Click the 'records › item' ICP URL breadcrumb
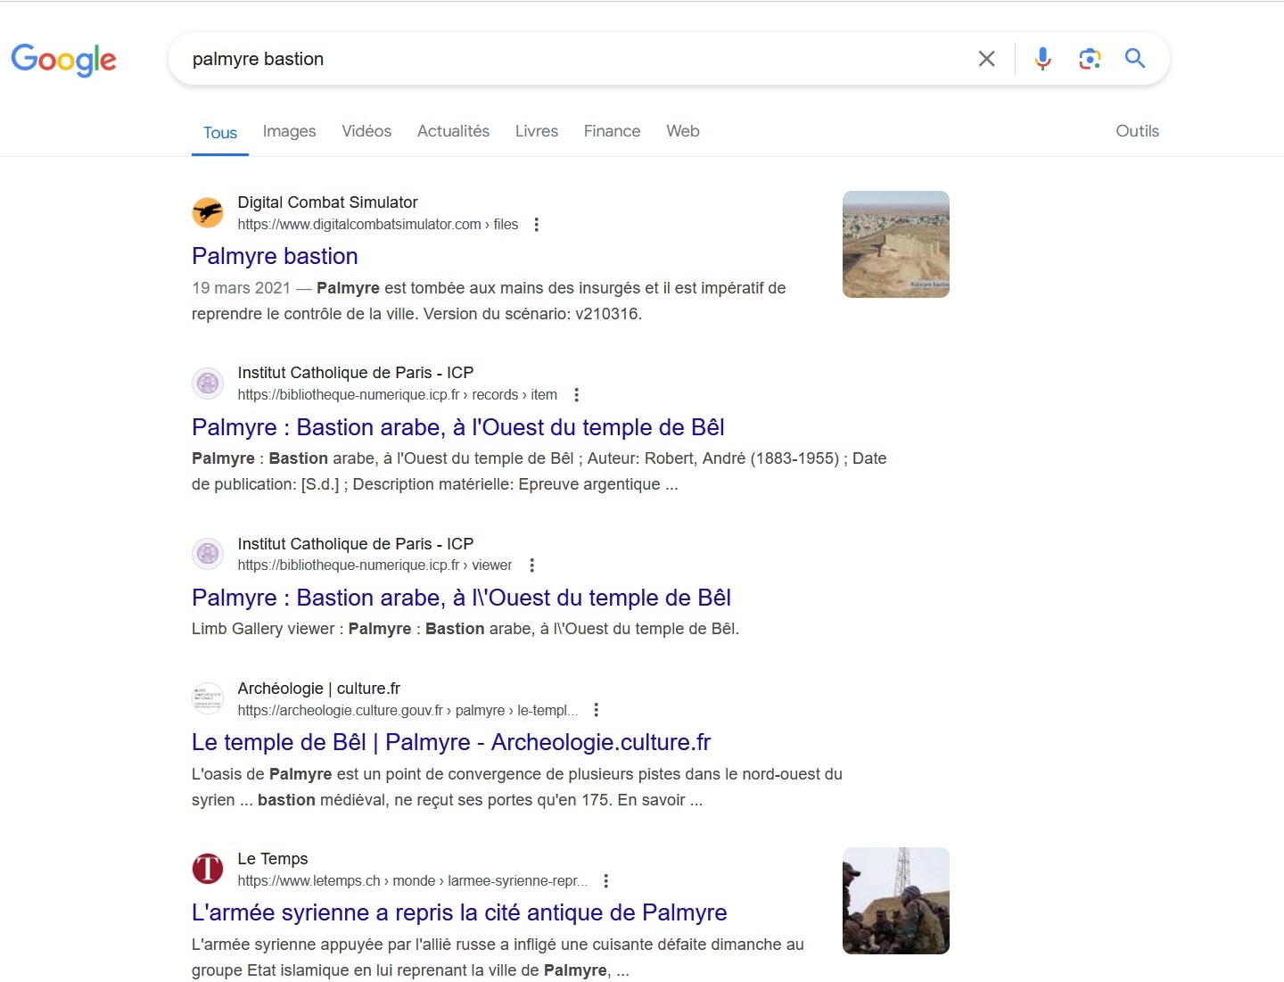Image resolution: width=1284 pixels, height=982 pixels. pos(398,395)
